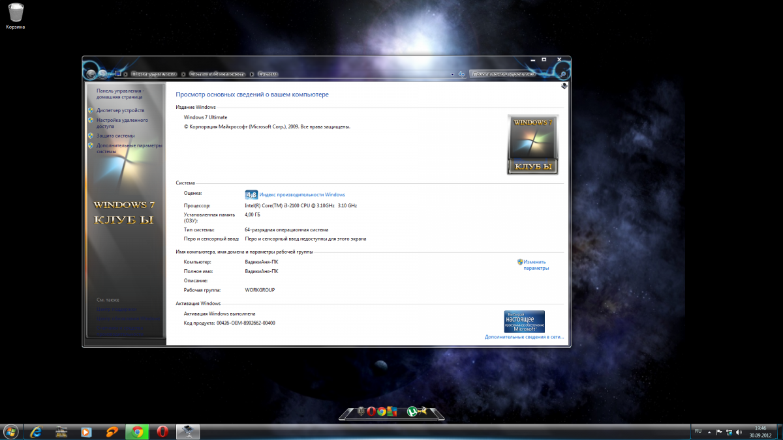Image resolution: width=783 pixels, height=440 pixels.
Task: Click the Windows Start orb
Action: [11, 432]
